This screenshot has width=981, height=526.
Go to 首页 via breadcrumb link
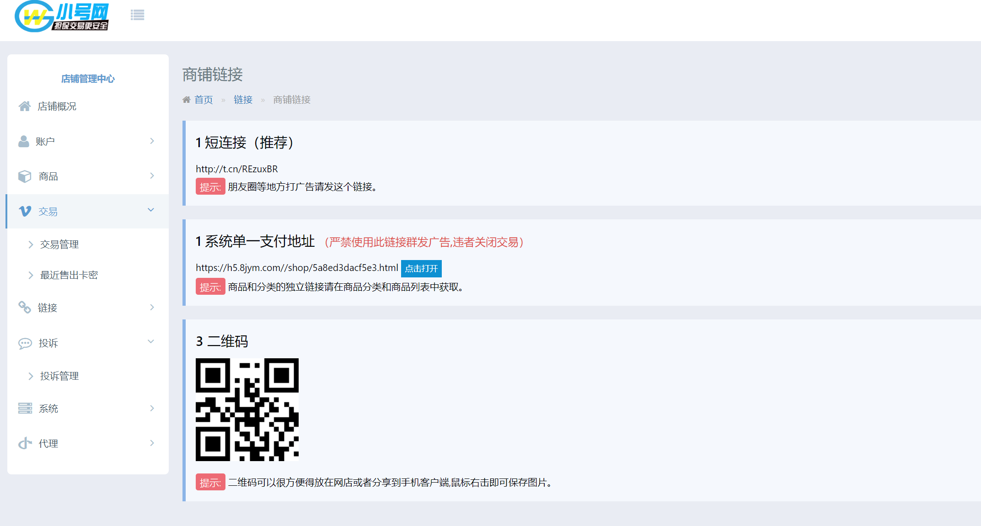[204, 100]
